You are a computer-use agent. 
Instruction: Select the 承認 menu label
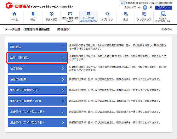[x=126, y=20]
